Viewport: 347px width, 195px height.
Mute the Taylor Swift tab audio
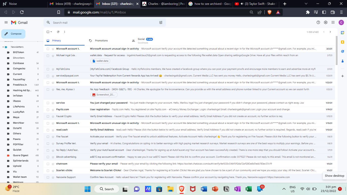pyautogui.click(x=242, y=4)
